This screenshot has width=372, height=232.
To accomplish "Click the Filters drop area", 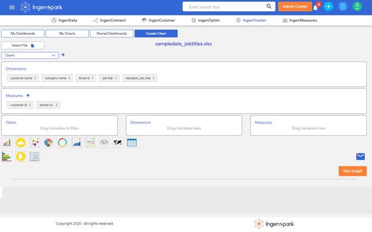I will (x=60, y=126).
